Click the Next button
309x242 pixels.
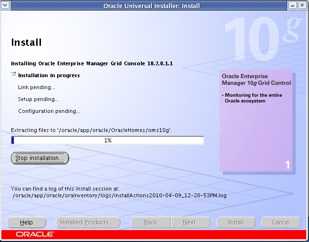190,222
